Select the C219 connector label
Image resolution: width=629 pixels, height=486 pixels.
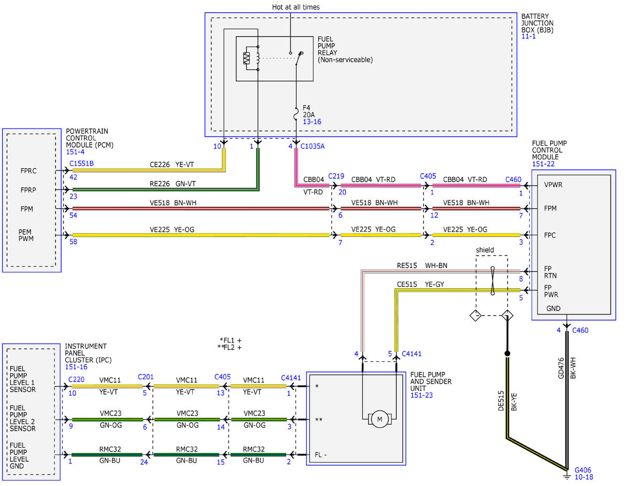336,176
